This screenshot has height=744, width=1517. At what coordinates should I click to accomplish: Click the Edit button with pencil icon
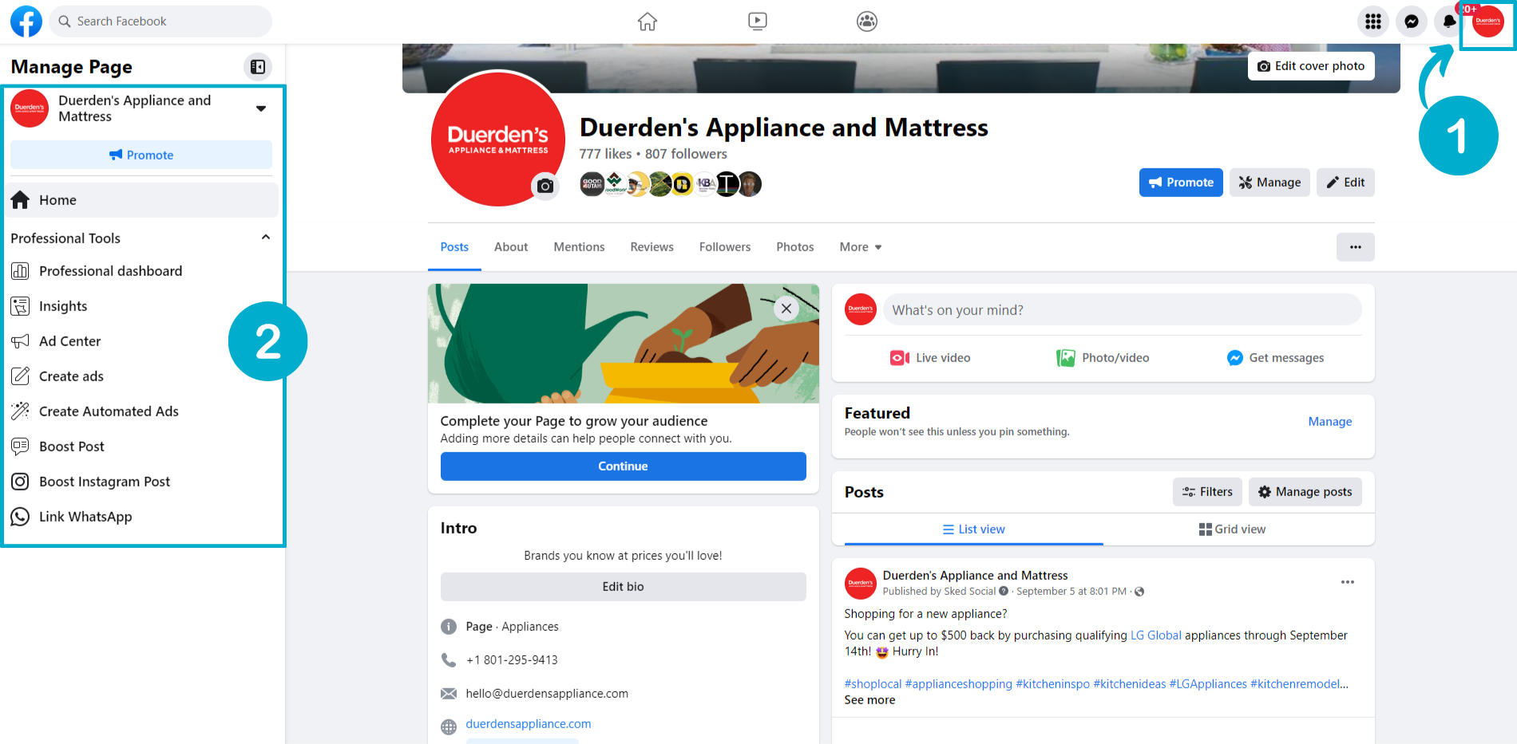1345,183
